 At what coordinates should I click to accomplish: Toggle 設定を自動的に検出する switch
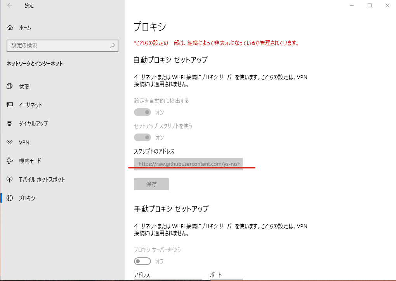[x=142, y=112]
